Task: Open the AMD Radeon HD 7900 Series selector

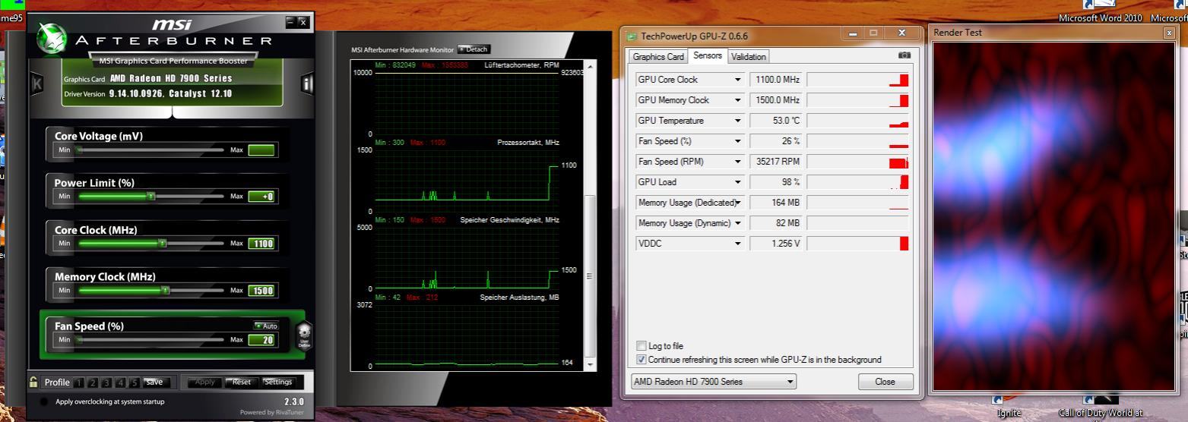Action: [x=713, y=382]
